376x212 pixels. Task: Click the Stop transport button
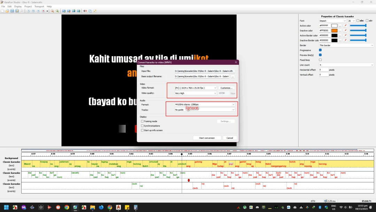pyautogui.click(x=38, y=11)
